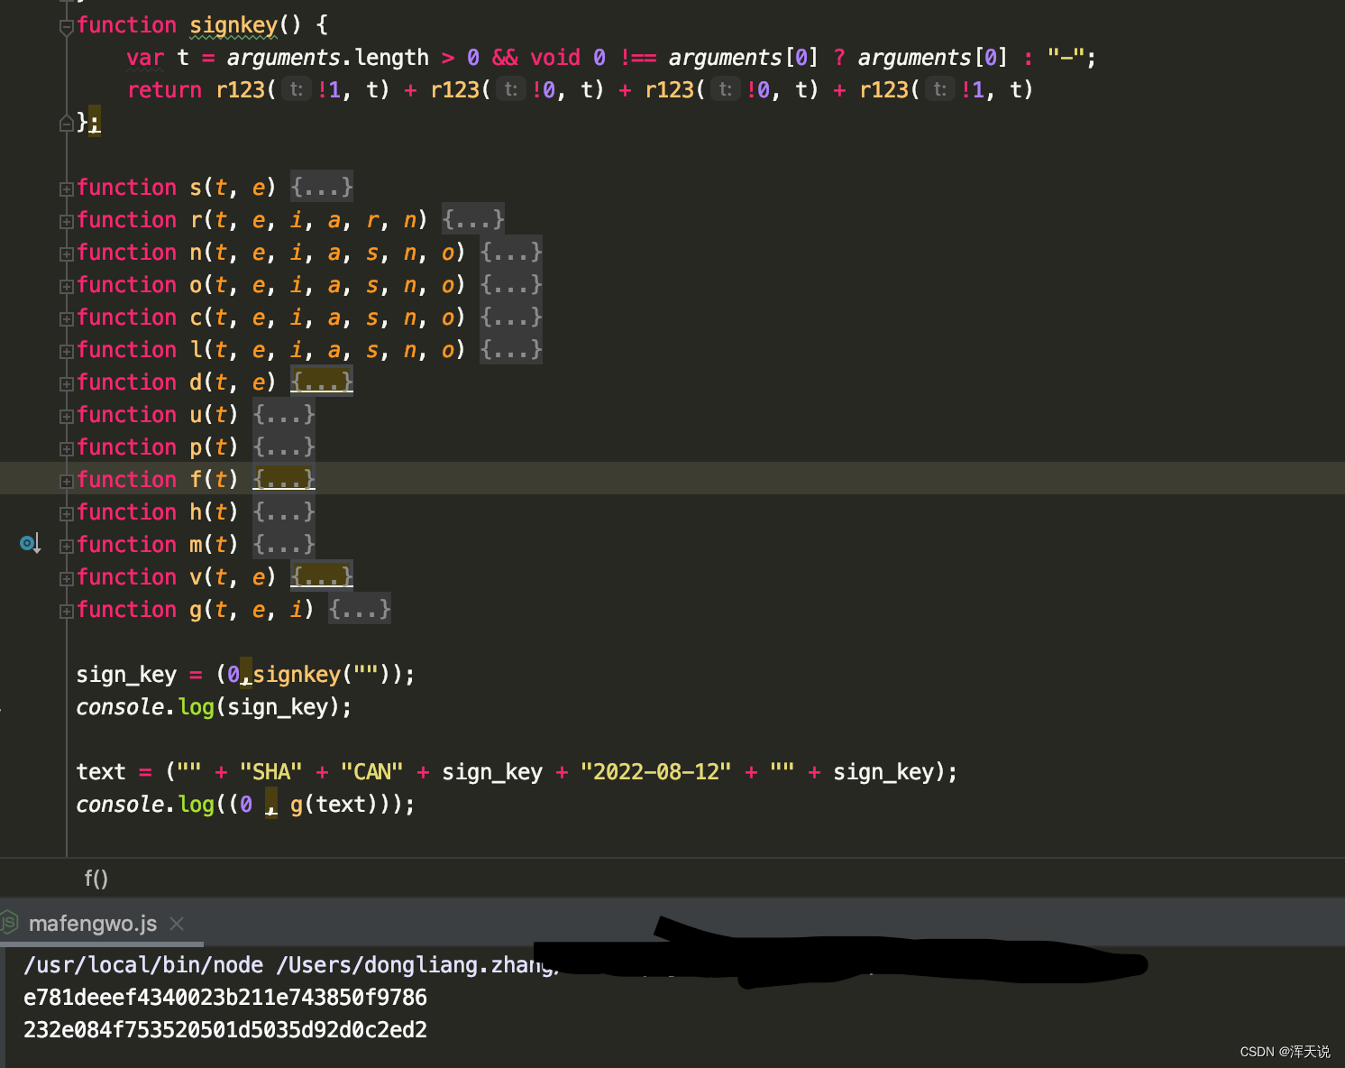Expand folded function l(t, e, i, a, s, n, o)
Screen dimensions: 1345x1068
coord(66,351)
